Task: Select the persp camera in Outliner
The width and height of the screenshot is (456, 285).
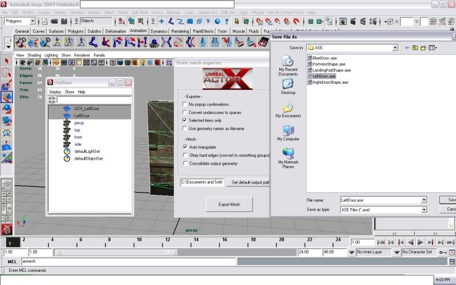Action: tap(79, 123)
